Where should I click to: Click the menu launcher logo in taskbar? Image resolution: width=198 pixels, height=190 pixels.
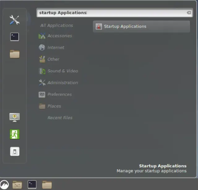point(4,184)
